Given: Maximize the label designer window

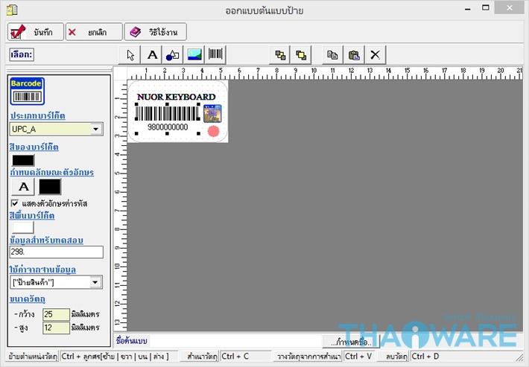Looking at the screenshot, I should coord(486,8).
